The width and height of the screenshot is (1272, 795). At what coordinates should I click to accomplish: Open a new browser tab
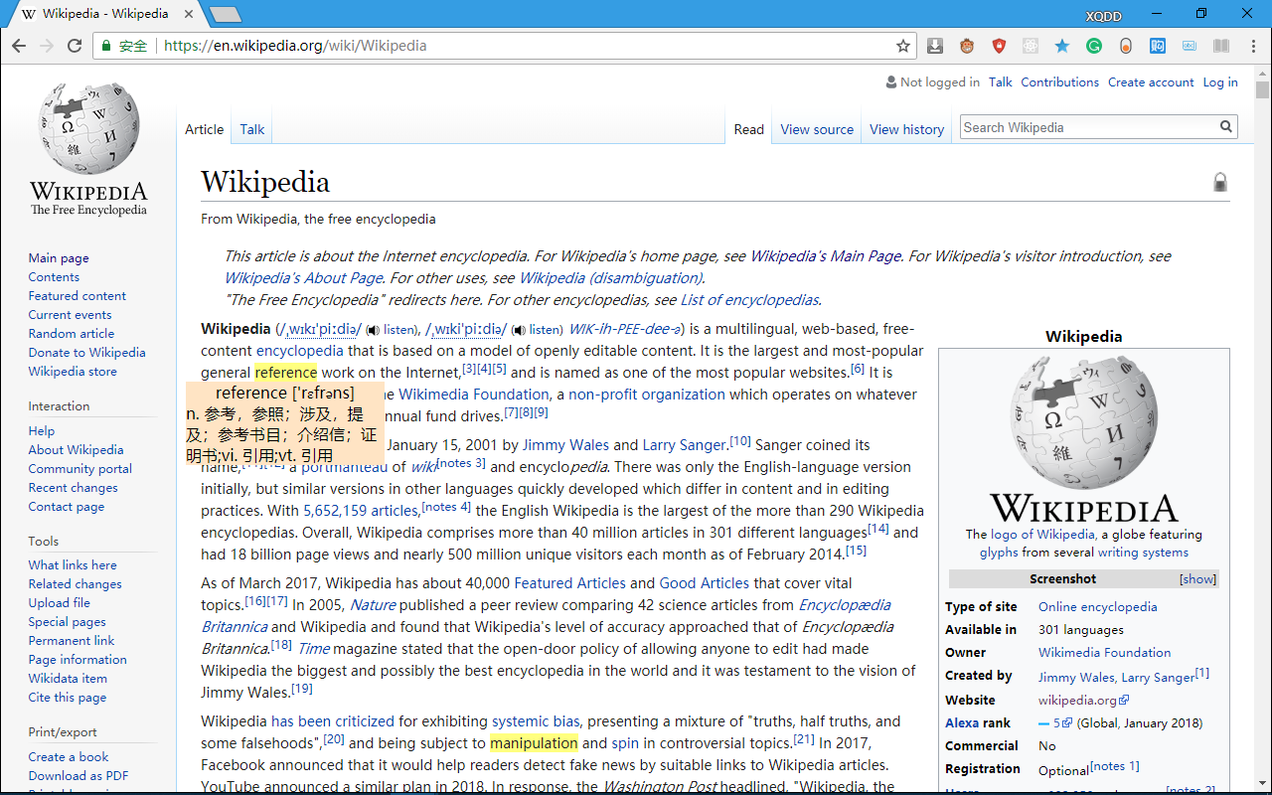click(226, 14)
